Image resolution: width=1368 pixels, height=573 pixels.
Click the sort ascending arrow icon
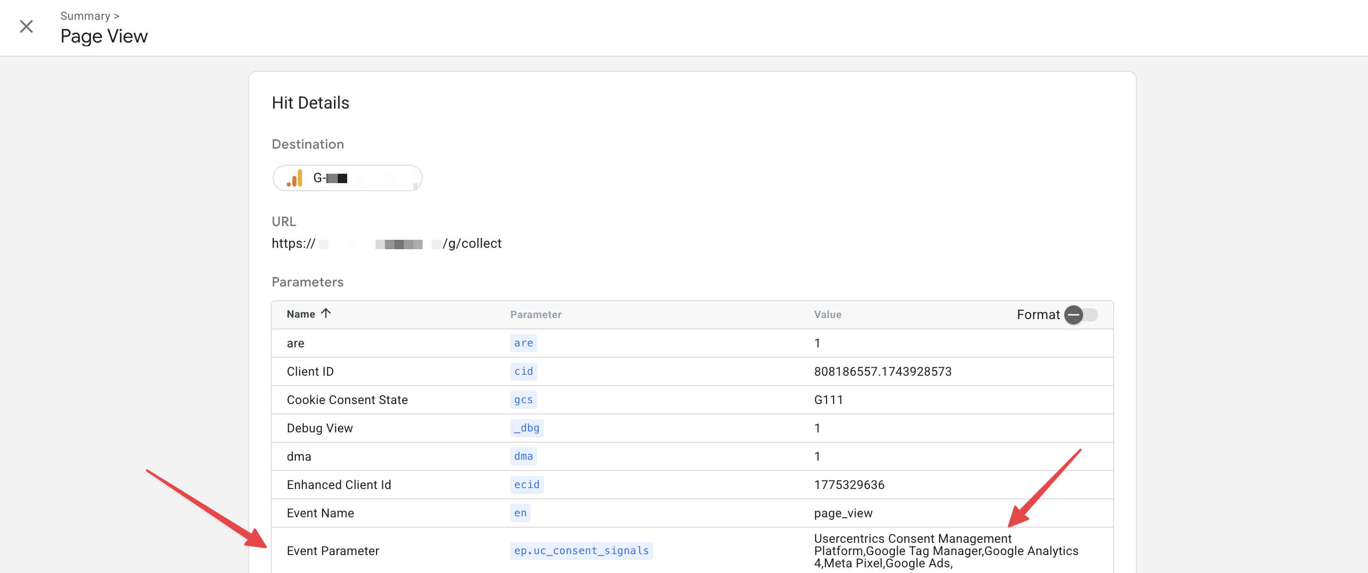point(326,313)
